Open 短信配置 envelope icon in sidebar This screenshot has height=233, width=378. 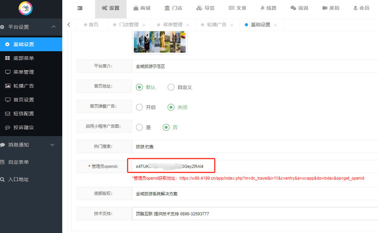pos(7,114)
